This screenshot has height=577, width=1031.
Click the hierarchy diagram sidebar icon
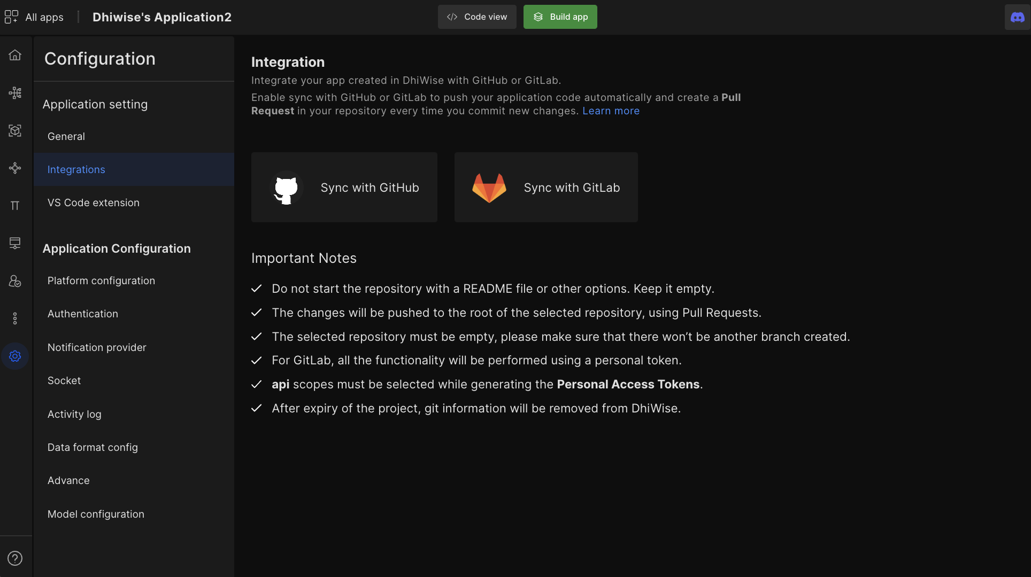15,93
